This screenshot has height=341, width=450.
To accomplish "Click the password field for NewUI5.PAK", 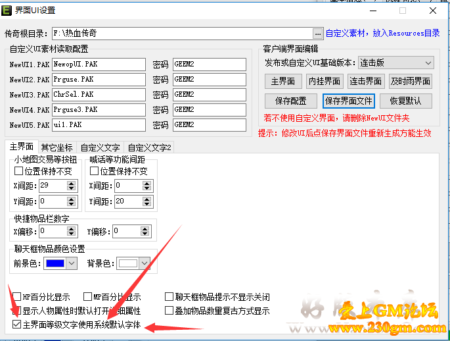I will click(x=210, y=125).
